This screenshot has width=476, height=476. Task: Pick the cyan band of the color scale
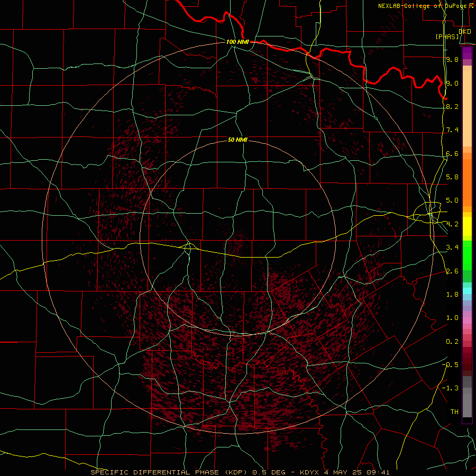click(467, 291)
